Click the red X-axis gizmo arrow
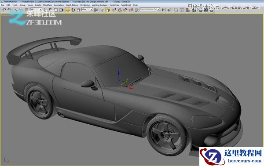This screenshot has width=264, height=166. click(x=131, y=88)
